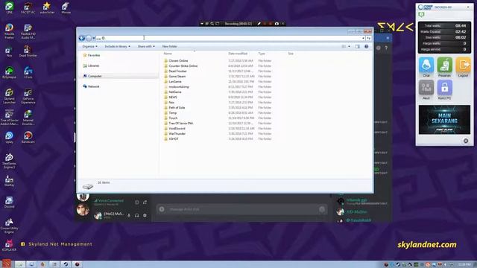This screenshot has height=268, width=477.
Task: Launch the Nox desktop shortcut
Action: 9,51
